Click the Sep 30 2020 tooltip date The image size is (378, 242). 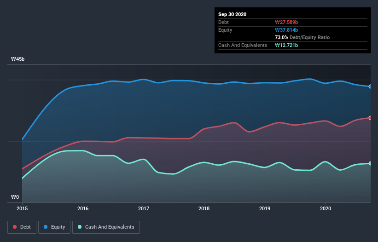click(233, 14)
